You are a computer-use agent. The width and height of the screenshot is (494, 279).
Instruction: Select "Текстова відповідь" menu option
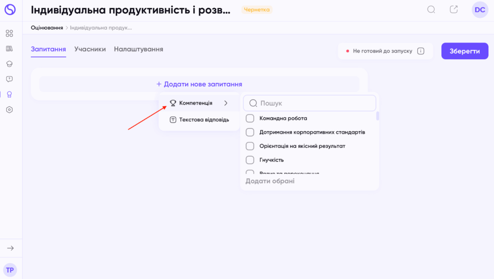[199, 120]
